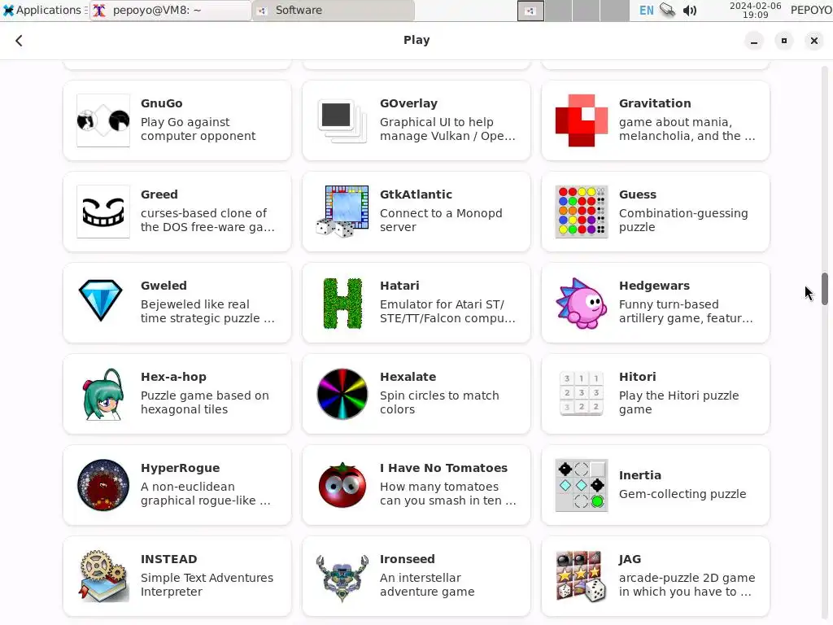Click the 'Graphical UI to help' description
Image resolution: width=833 pixels, height=625 pixels.
click(x=436, y=122)
